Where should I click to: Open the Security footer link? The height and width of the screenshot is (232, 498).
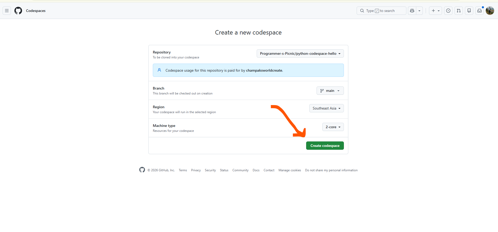tap(210, 170)
